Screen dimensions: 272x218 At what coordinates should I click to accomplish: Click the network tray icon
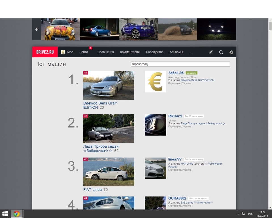click(x=243, y=214)
